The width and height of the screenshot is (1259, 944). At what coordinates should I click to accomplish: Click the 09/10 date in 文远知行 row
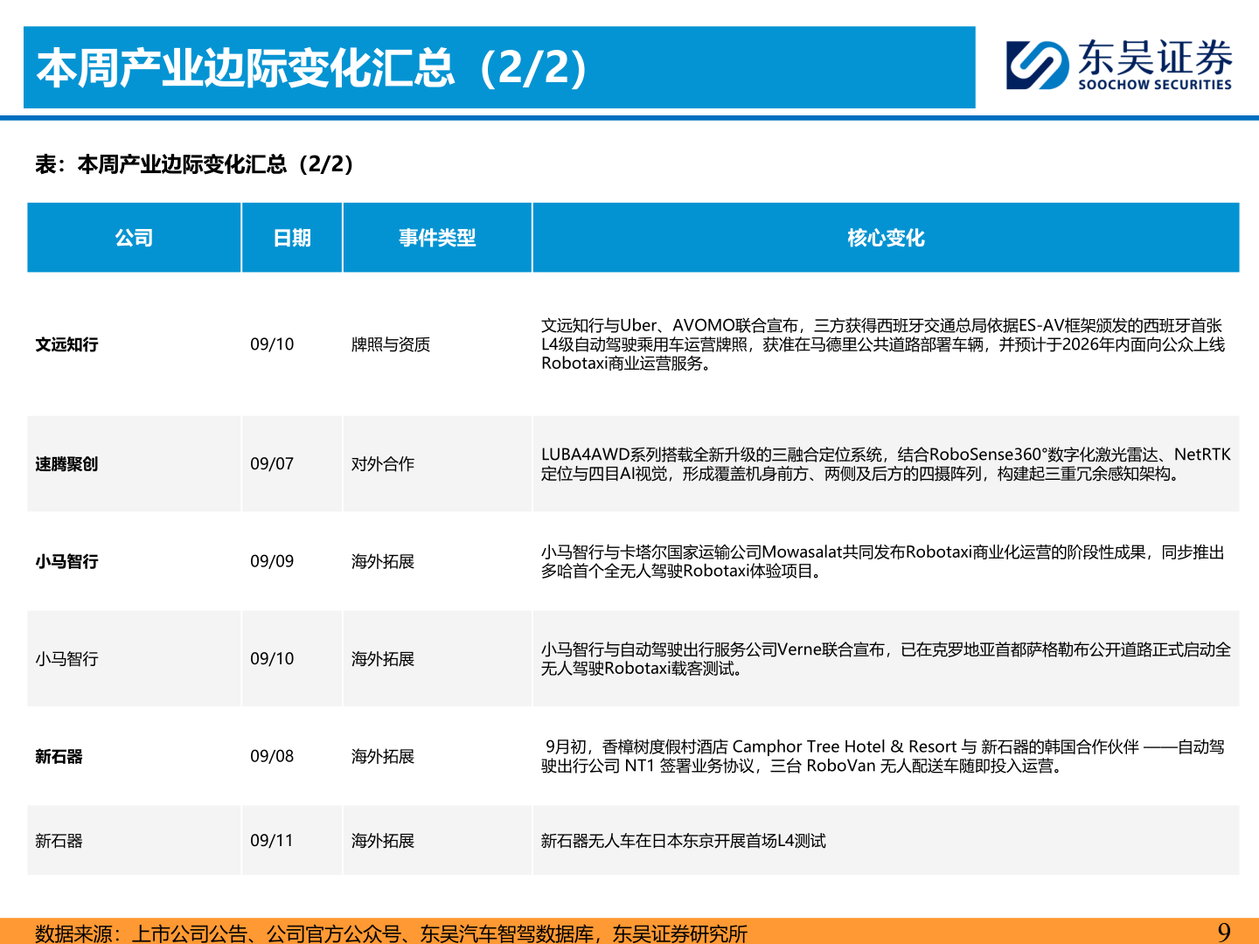(272, 344)
